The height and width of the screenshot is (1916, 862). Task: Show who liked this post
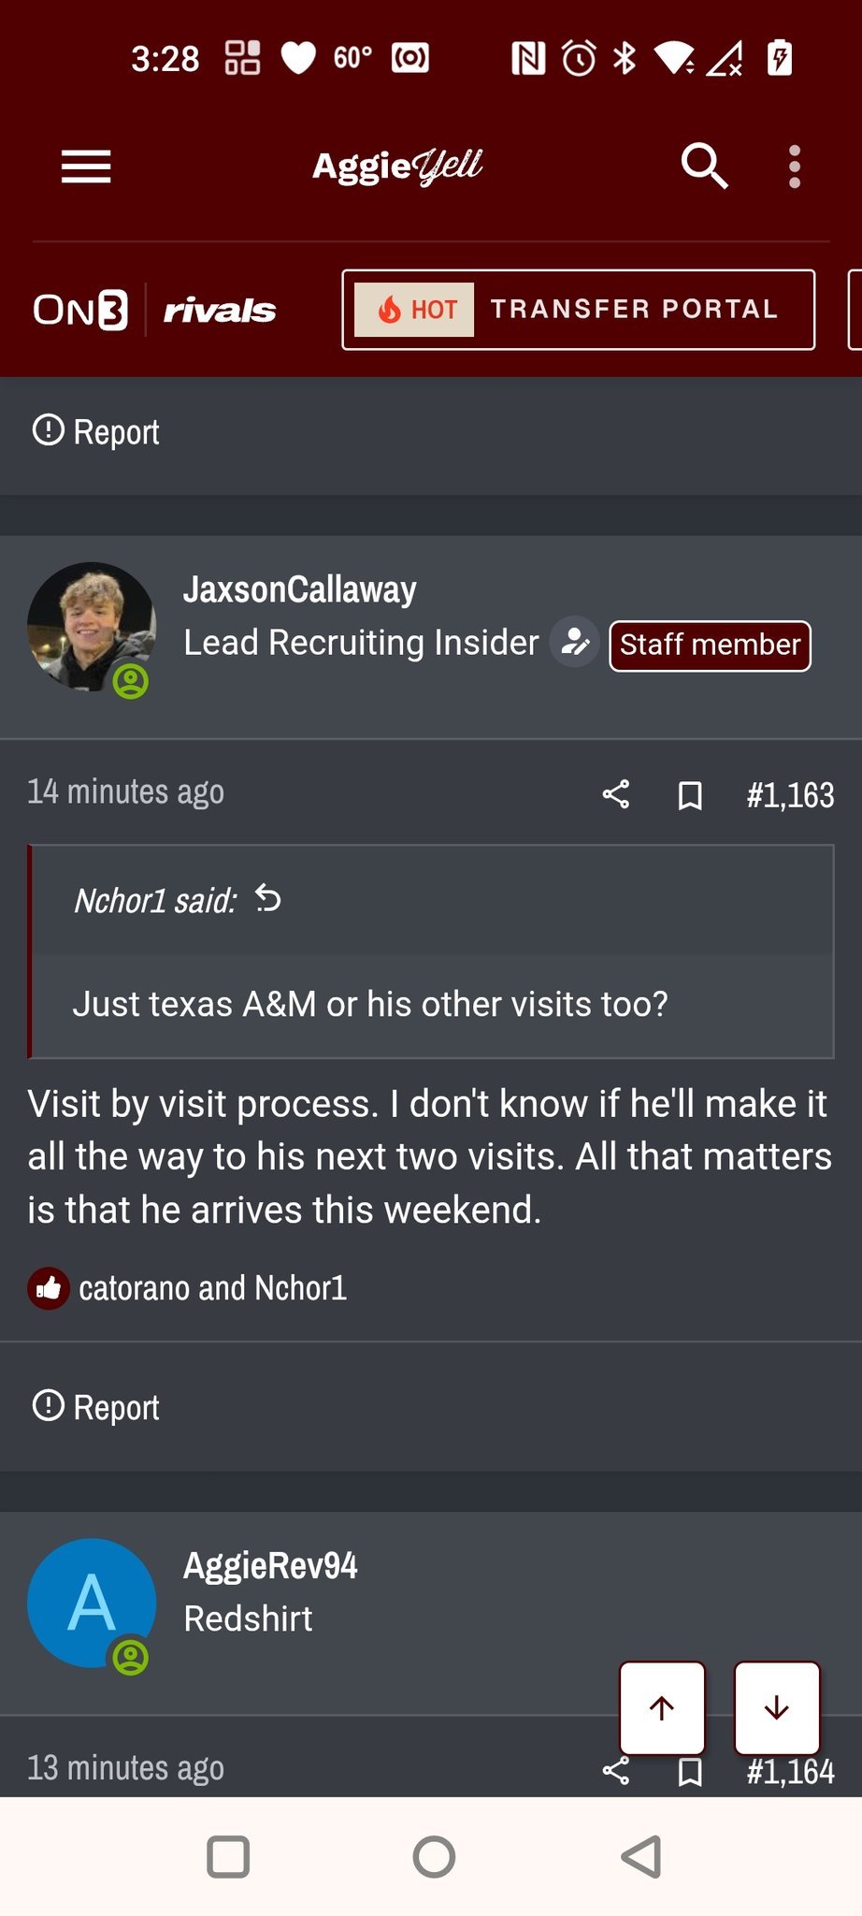coord(212,1288)
